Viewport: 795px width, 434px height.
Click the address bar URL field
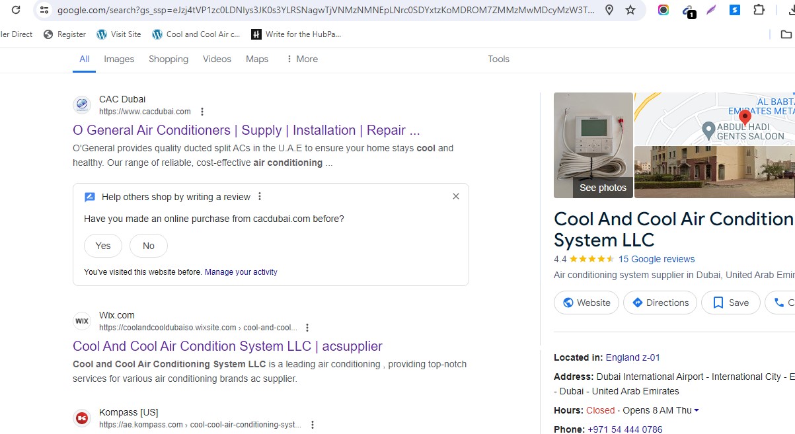[x=325, y=10]
